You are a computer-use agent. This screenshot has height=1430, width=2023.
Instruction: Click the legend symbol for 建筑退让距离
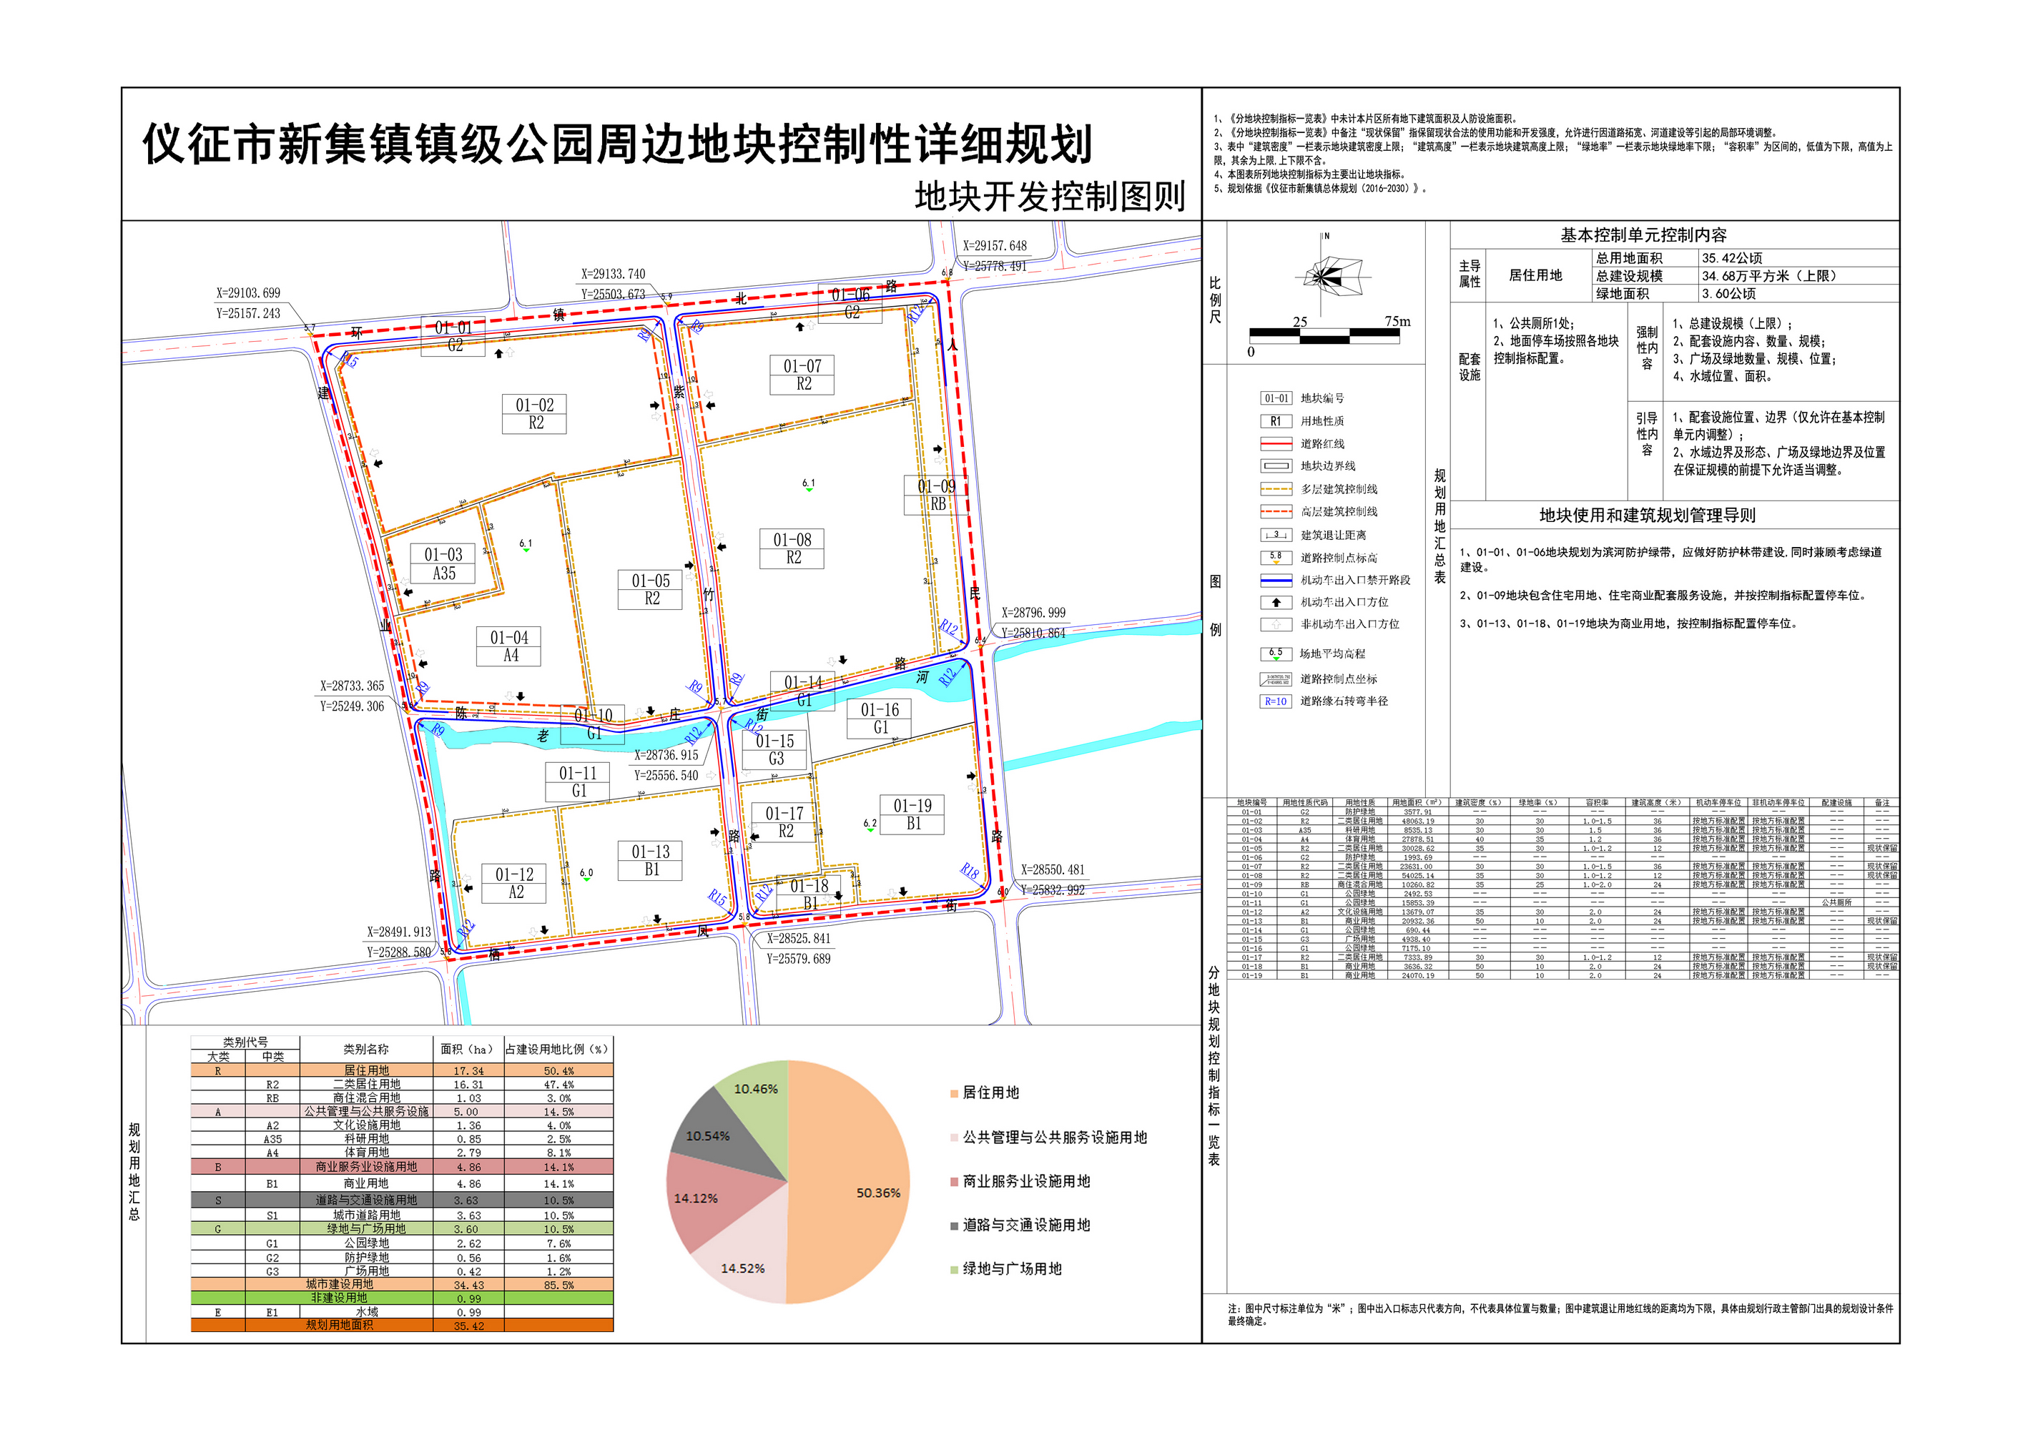point(1276,535)
